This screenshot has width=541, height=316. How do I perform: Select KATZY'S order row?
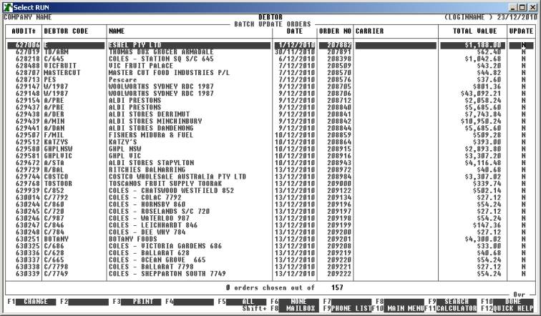270,142
